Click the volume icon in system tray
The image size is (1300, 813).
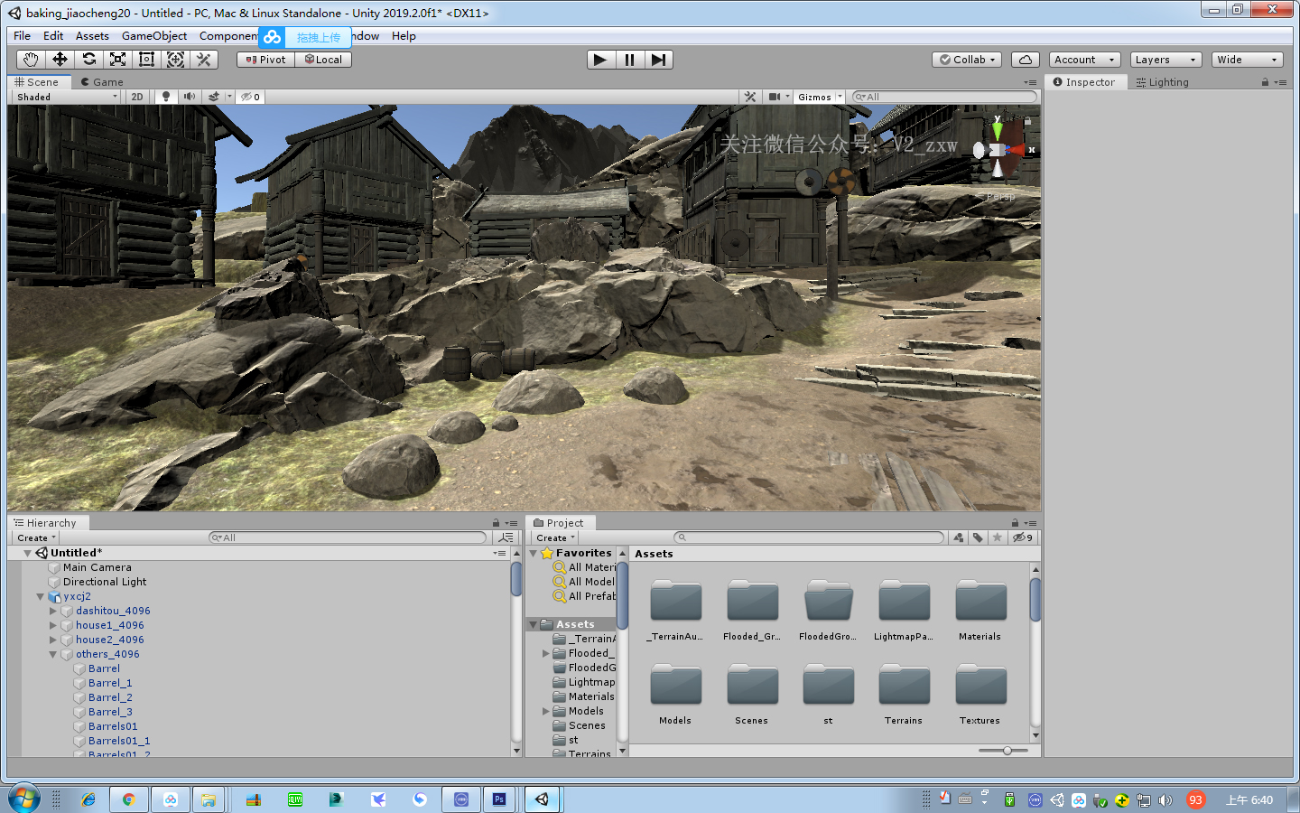[1165, 800]
